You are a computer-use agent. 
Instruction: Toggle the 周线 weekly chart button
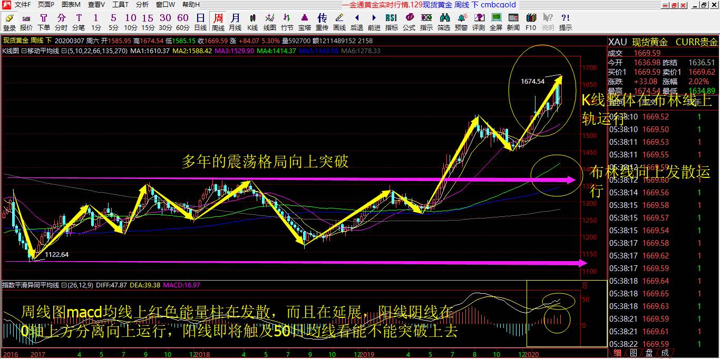218,22
